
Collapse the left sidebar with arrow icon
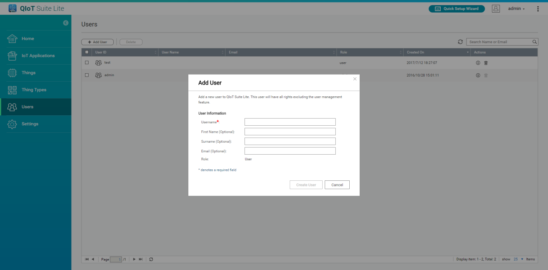[x=66, y=23]
